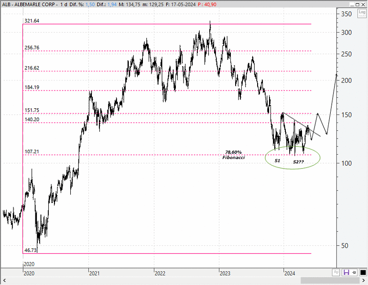Click the 350 price axis label
This screenshot has width=368, height=285.
tap(346, 14)
